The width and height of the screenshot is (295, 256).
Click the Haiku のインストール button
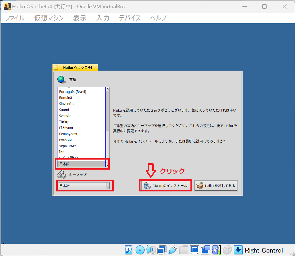pyautogui.click(x=165, y=186)
